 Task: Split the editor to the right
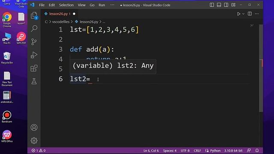[x=250, y=14]
